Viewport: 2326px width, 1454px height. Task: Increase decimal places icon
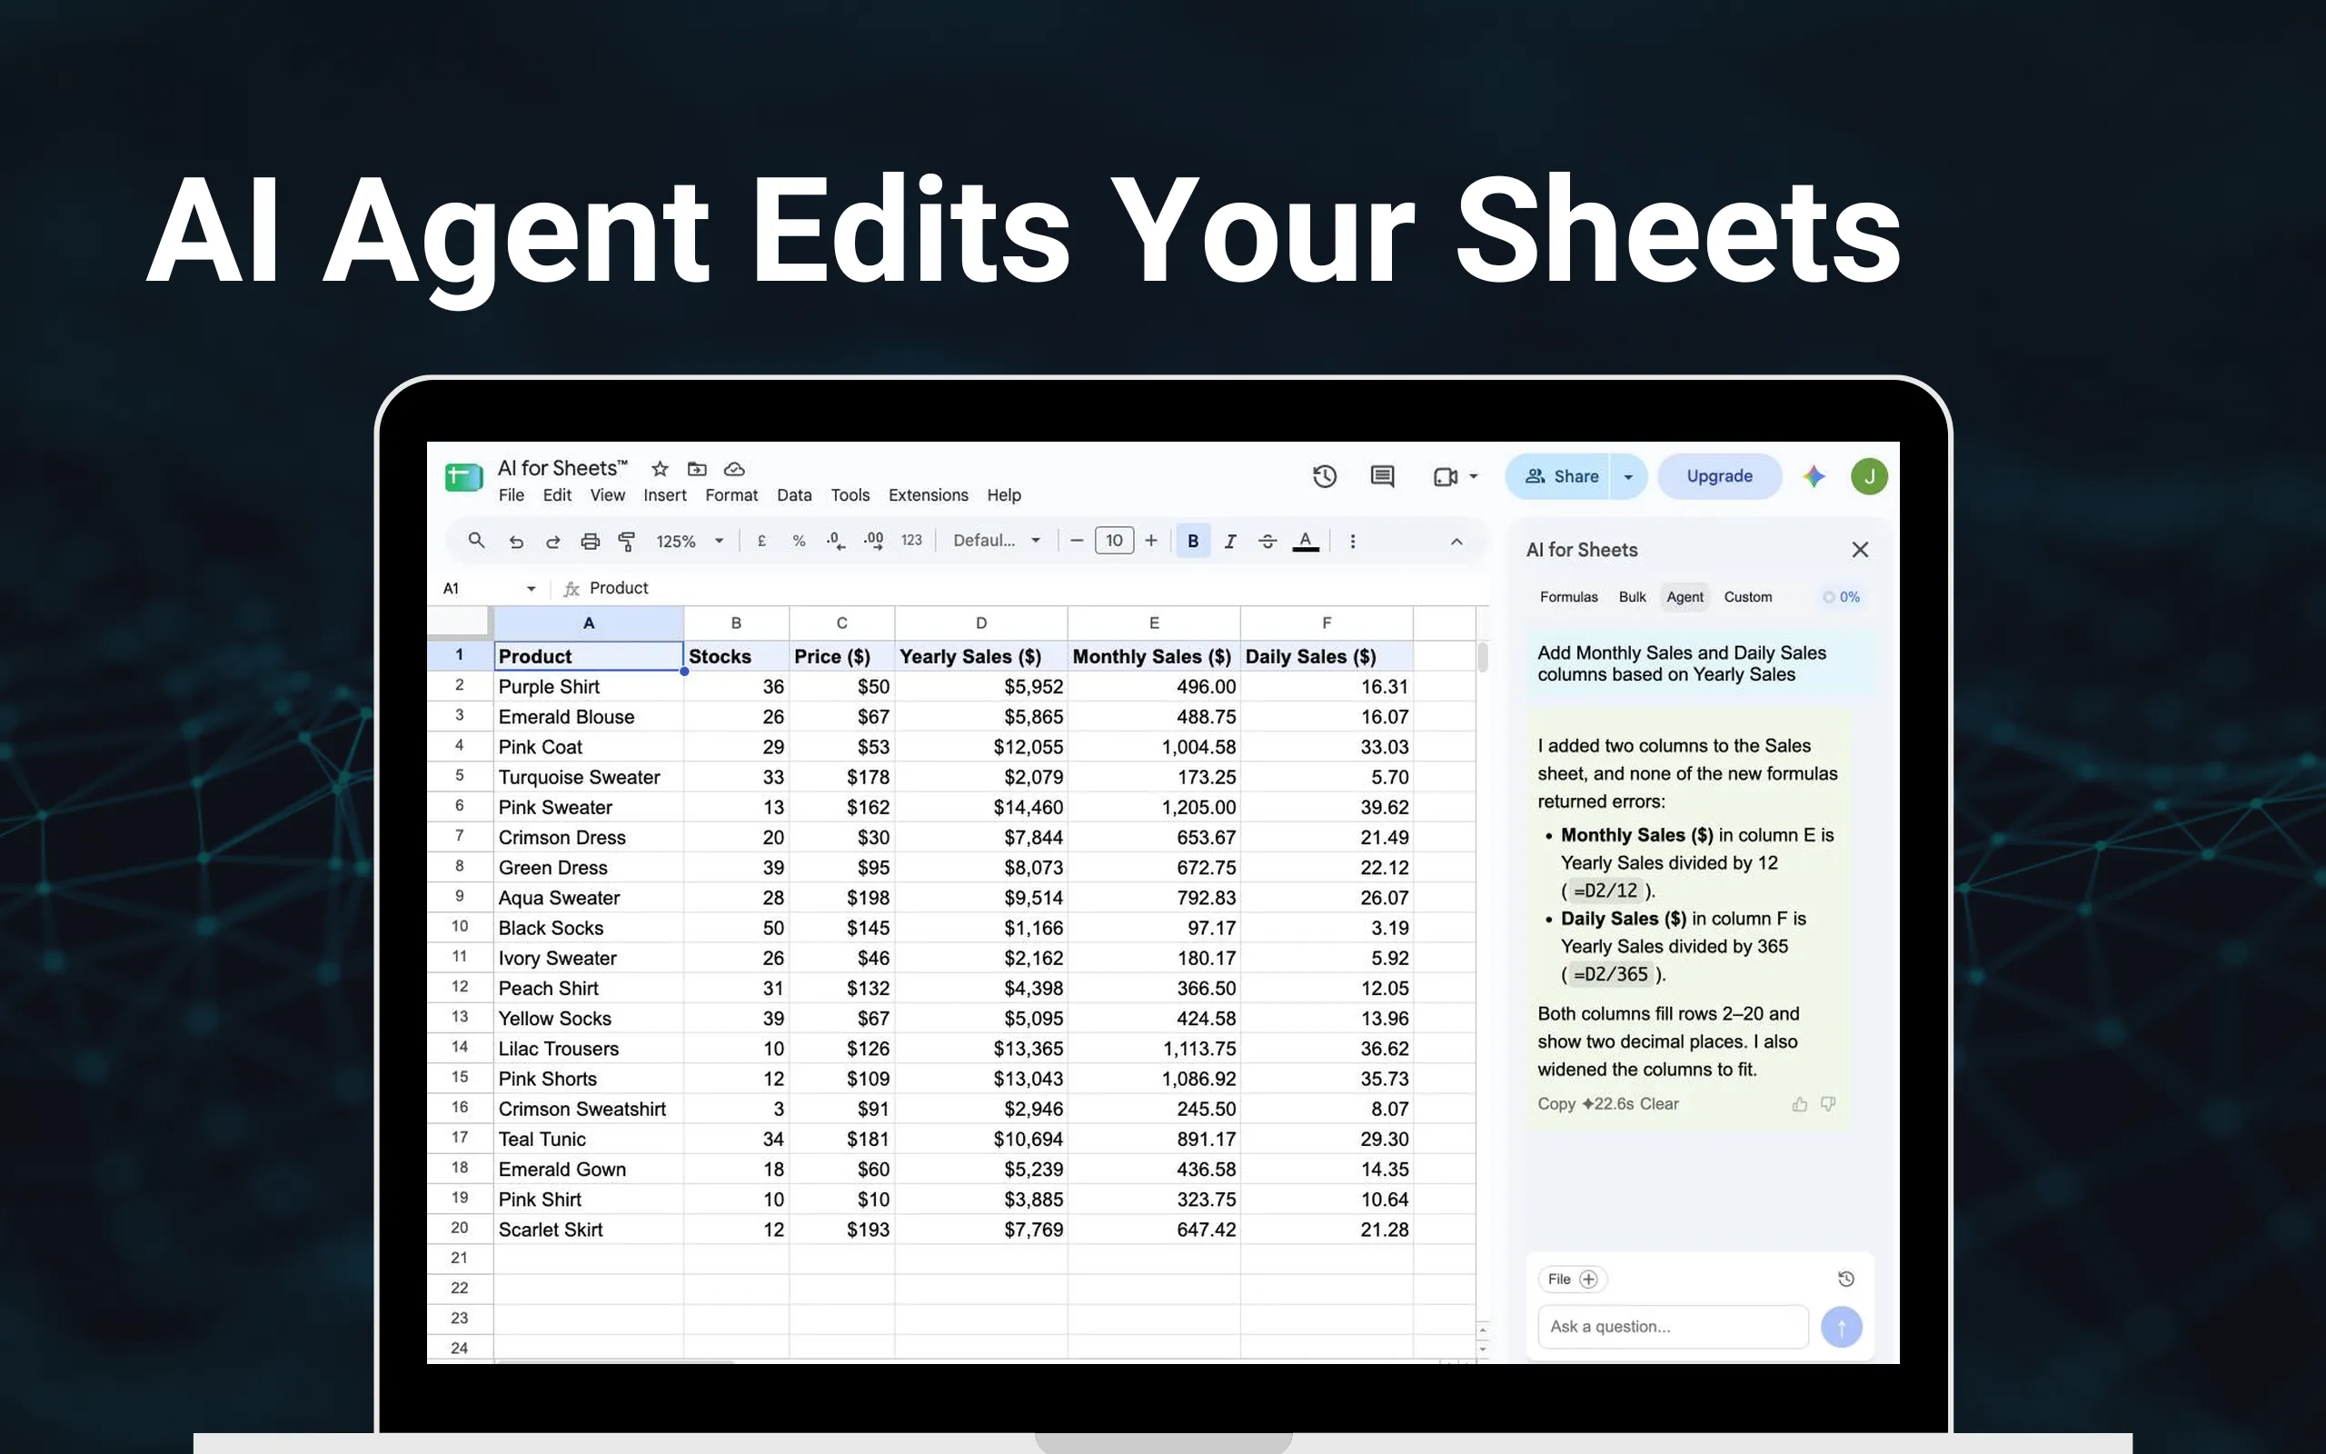tap(874, 541)
